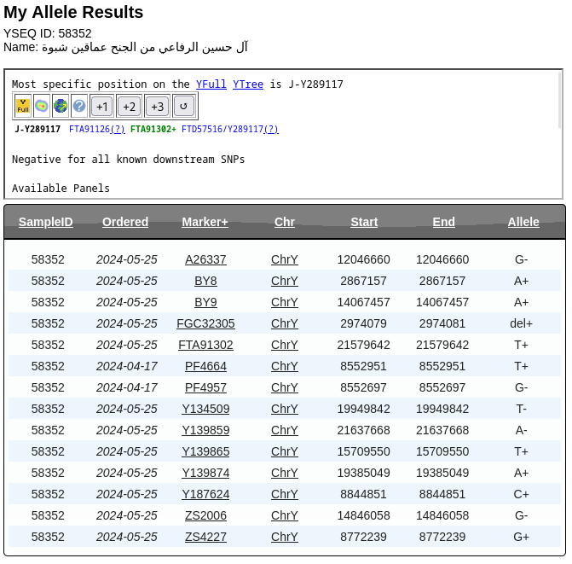
Task: Open the heatmap icon button
Action: pos(42,106)
